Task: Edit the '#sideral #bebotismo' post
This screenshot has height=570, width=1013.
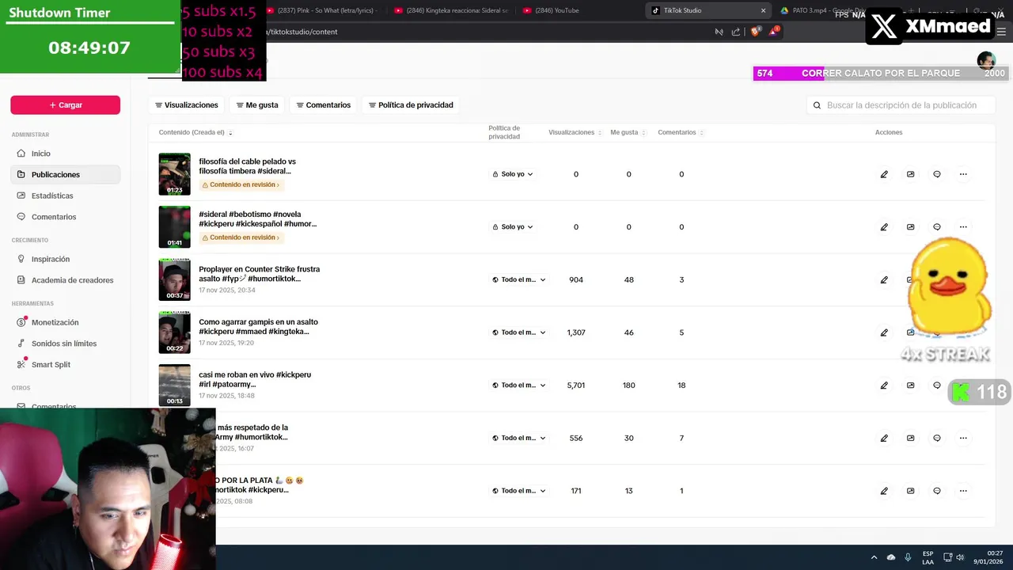Action: [884, 227]
